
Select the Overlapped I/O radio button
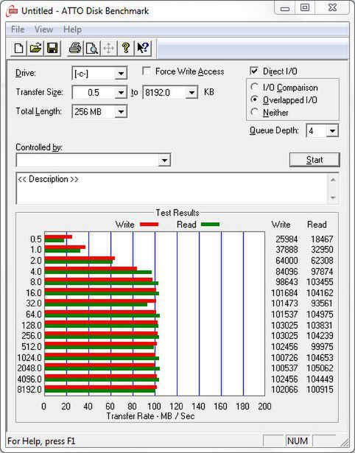(255, 99)
